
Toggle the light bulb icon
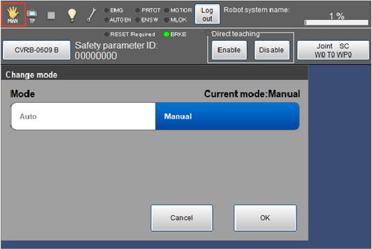point(72,15)
